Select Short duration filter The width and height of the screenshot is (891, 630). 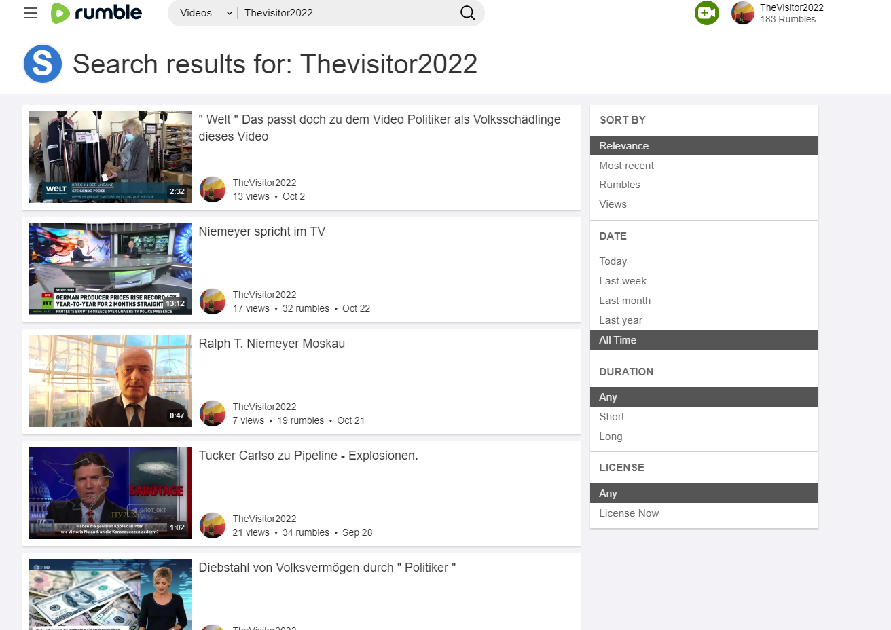point(611,417)
